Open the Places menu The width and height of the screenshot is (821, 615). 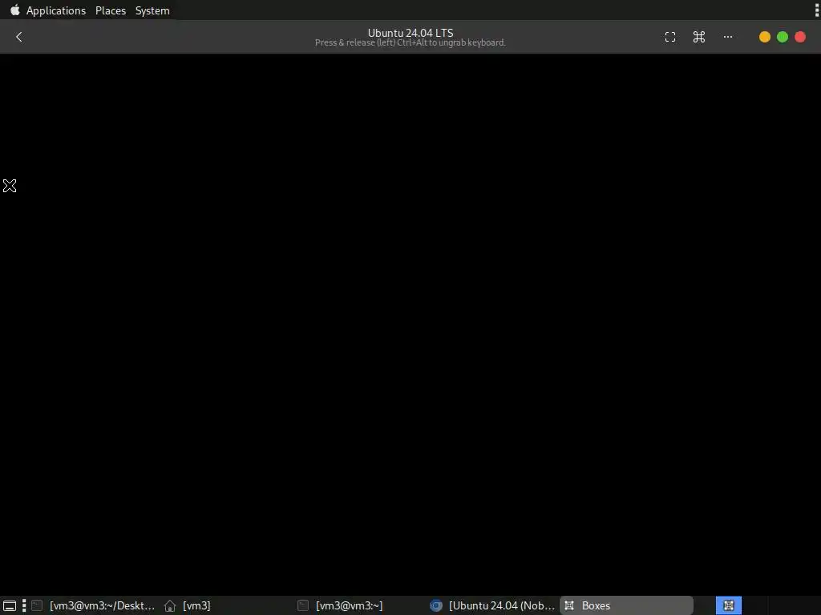point(111,10)
